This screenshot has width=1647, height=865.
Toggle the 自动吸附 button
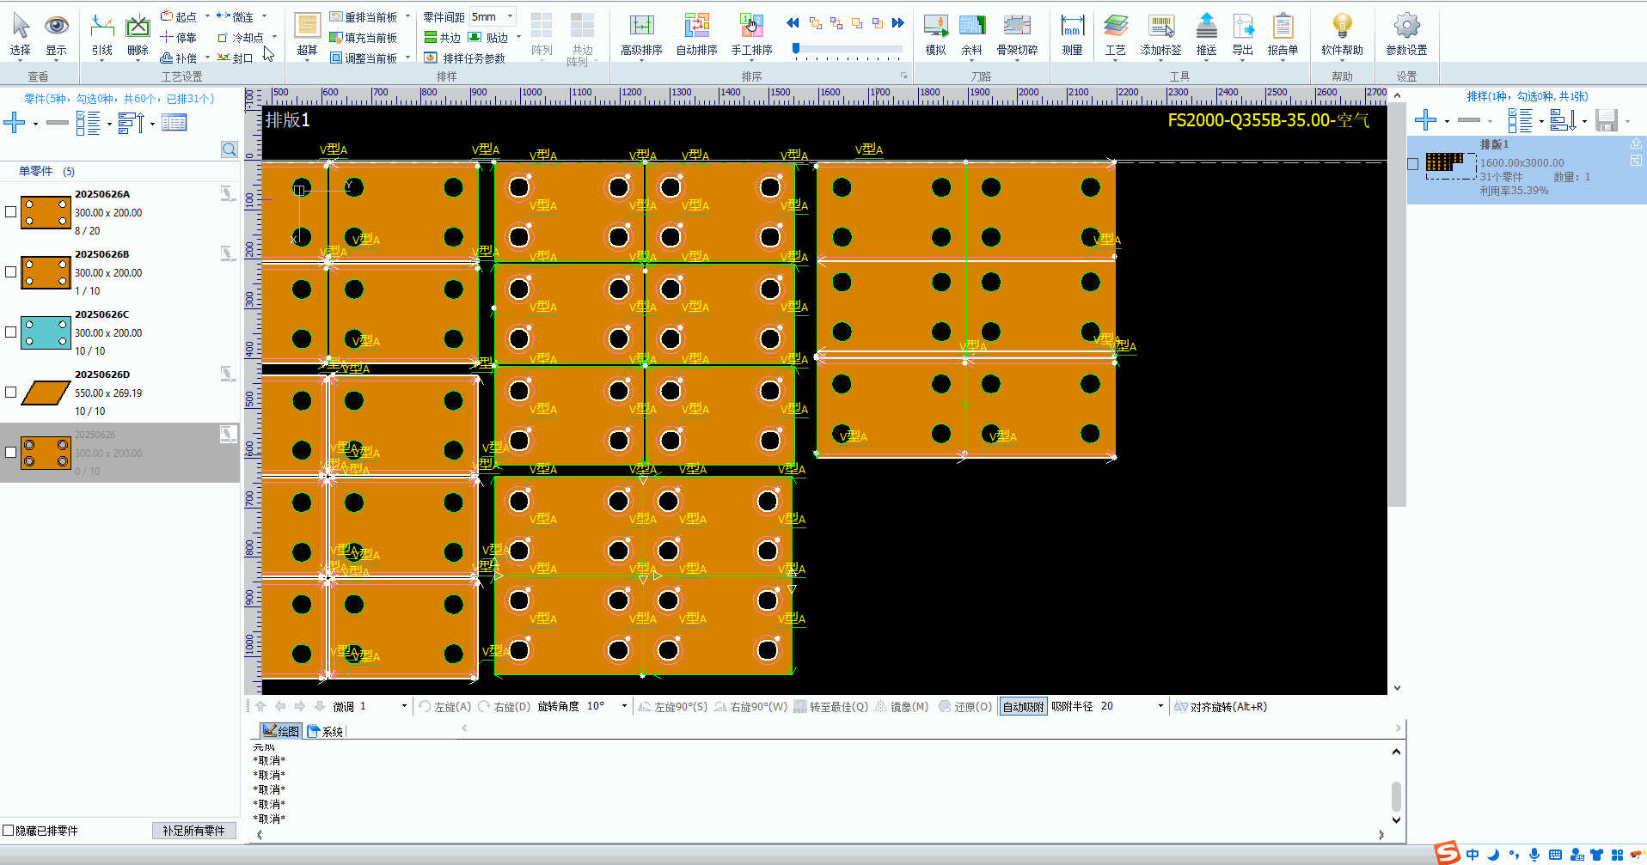coord(1023,706)
